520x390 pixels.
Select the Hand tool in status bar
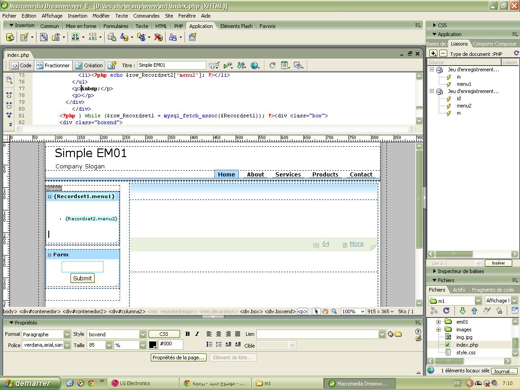(x=325, y=311)
